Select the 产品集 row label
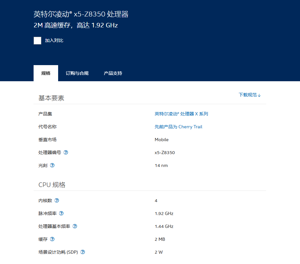Screen dimensions: 300x264 [x=45, y=114]
